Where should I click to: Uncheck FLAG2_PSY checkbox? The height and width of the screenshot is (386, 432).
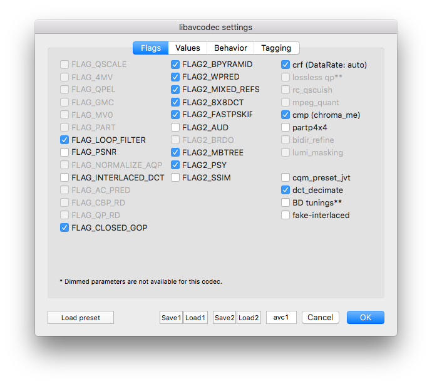click(175, 165)
